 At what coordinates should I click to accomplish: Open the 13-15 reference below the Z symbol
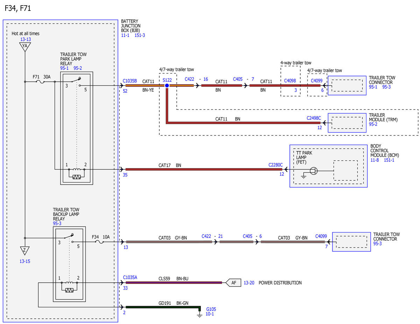26,261
